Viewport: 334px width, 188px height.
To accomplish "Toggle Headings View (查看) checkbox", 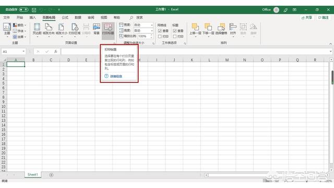I will tap(175, 31).
